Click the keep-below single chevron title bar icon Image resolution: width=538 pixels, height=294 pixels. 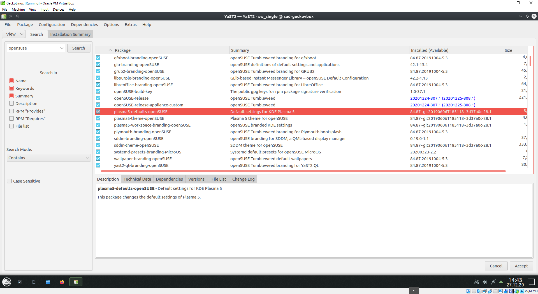11,16
